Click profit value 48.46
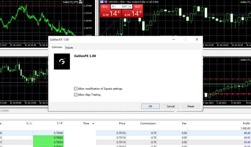This screenshot has height=147, width=251. click(x=247, y=133)
